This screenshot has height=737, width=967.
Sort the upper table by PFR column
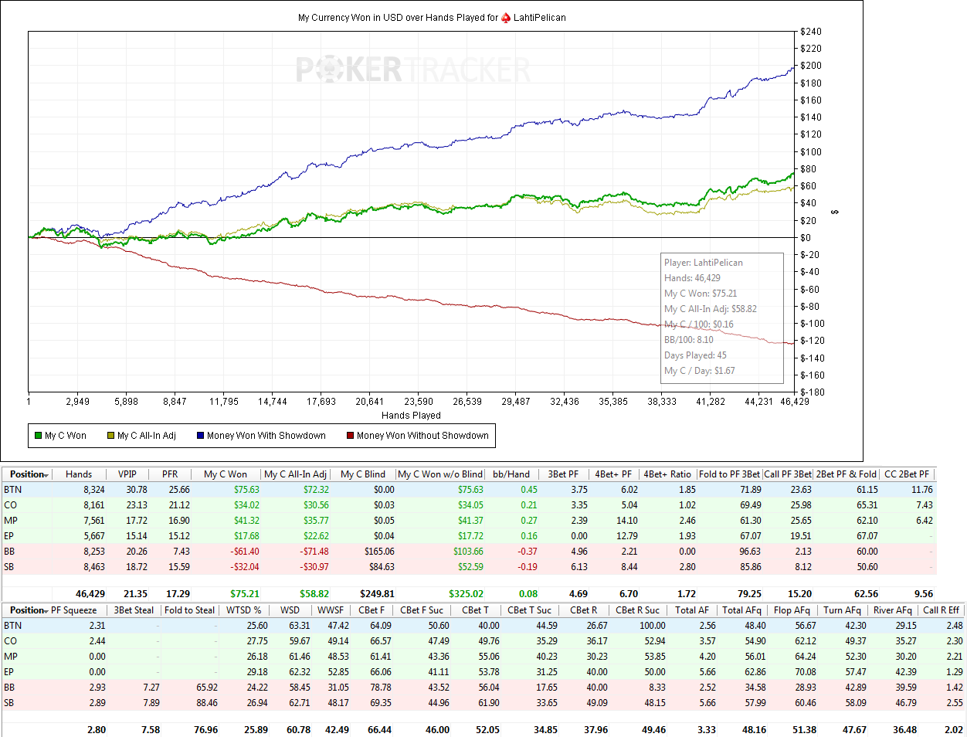pos(170,474)
